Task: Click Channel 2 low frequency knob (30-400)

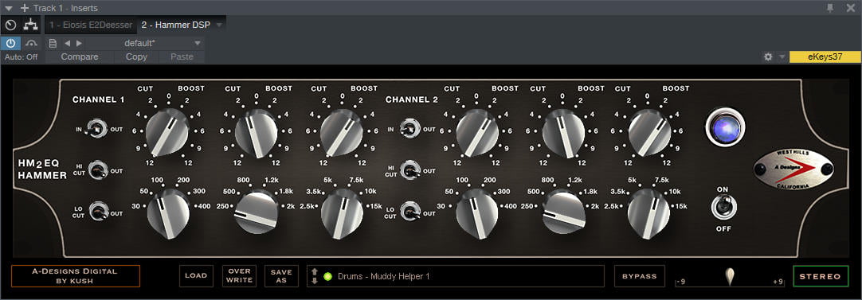Action: 476,213
